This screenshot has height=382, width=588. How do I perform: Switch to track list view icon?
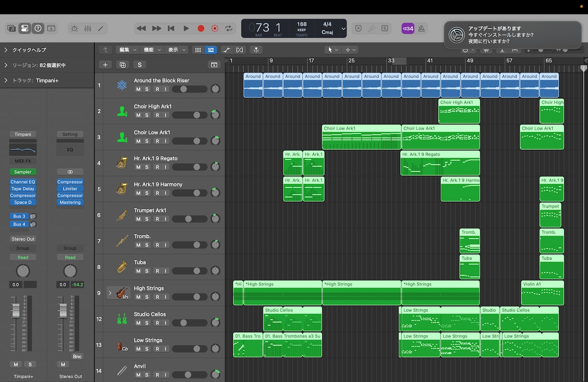click(x=211, y=50)
